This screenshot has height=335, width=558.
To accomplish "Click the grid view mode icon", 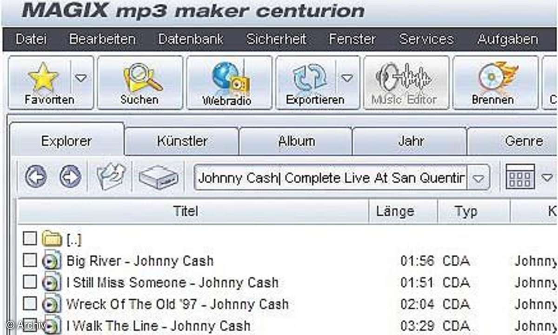I will pos(520,177).
